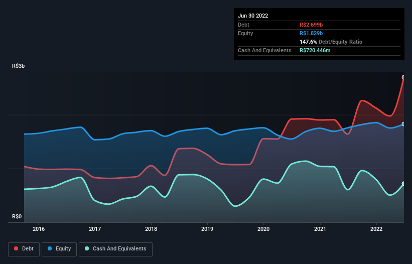Click the R$2.699b debt value
Viewport: 412px width, 264px height.
click(x=311, y=25)
